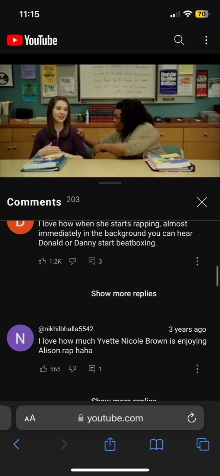Open the Safari share sheet

(110, 444)
